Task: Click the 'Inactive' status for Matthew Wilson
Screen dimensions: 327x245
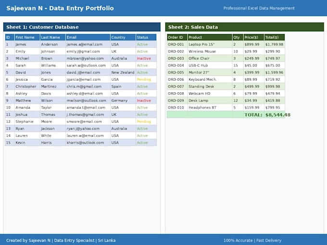Action: pos(144,100)
